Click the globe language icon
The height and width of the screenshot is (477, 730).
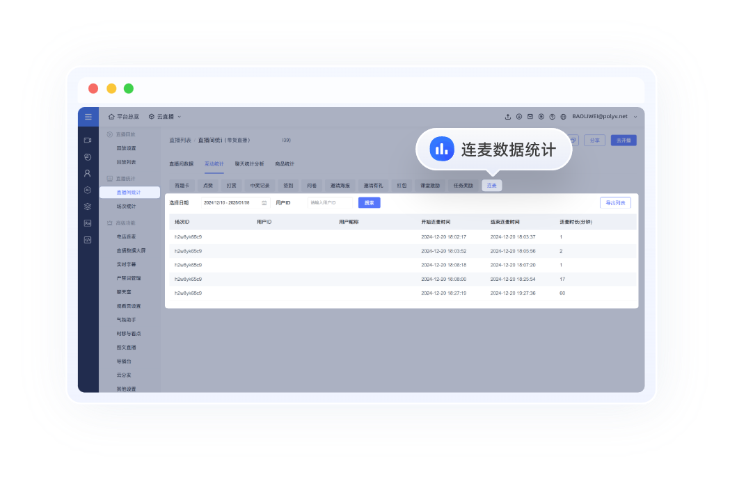[563, 117]
